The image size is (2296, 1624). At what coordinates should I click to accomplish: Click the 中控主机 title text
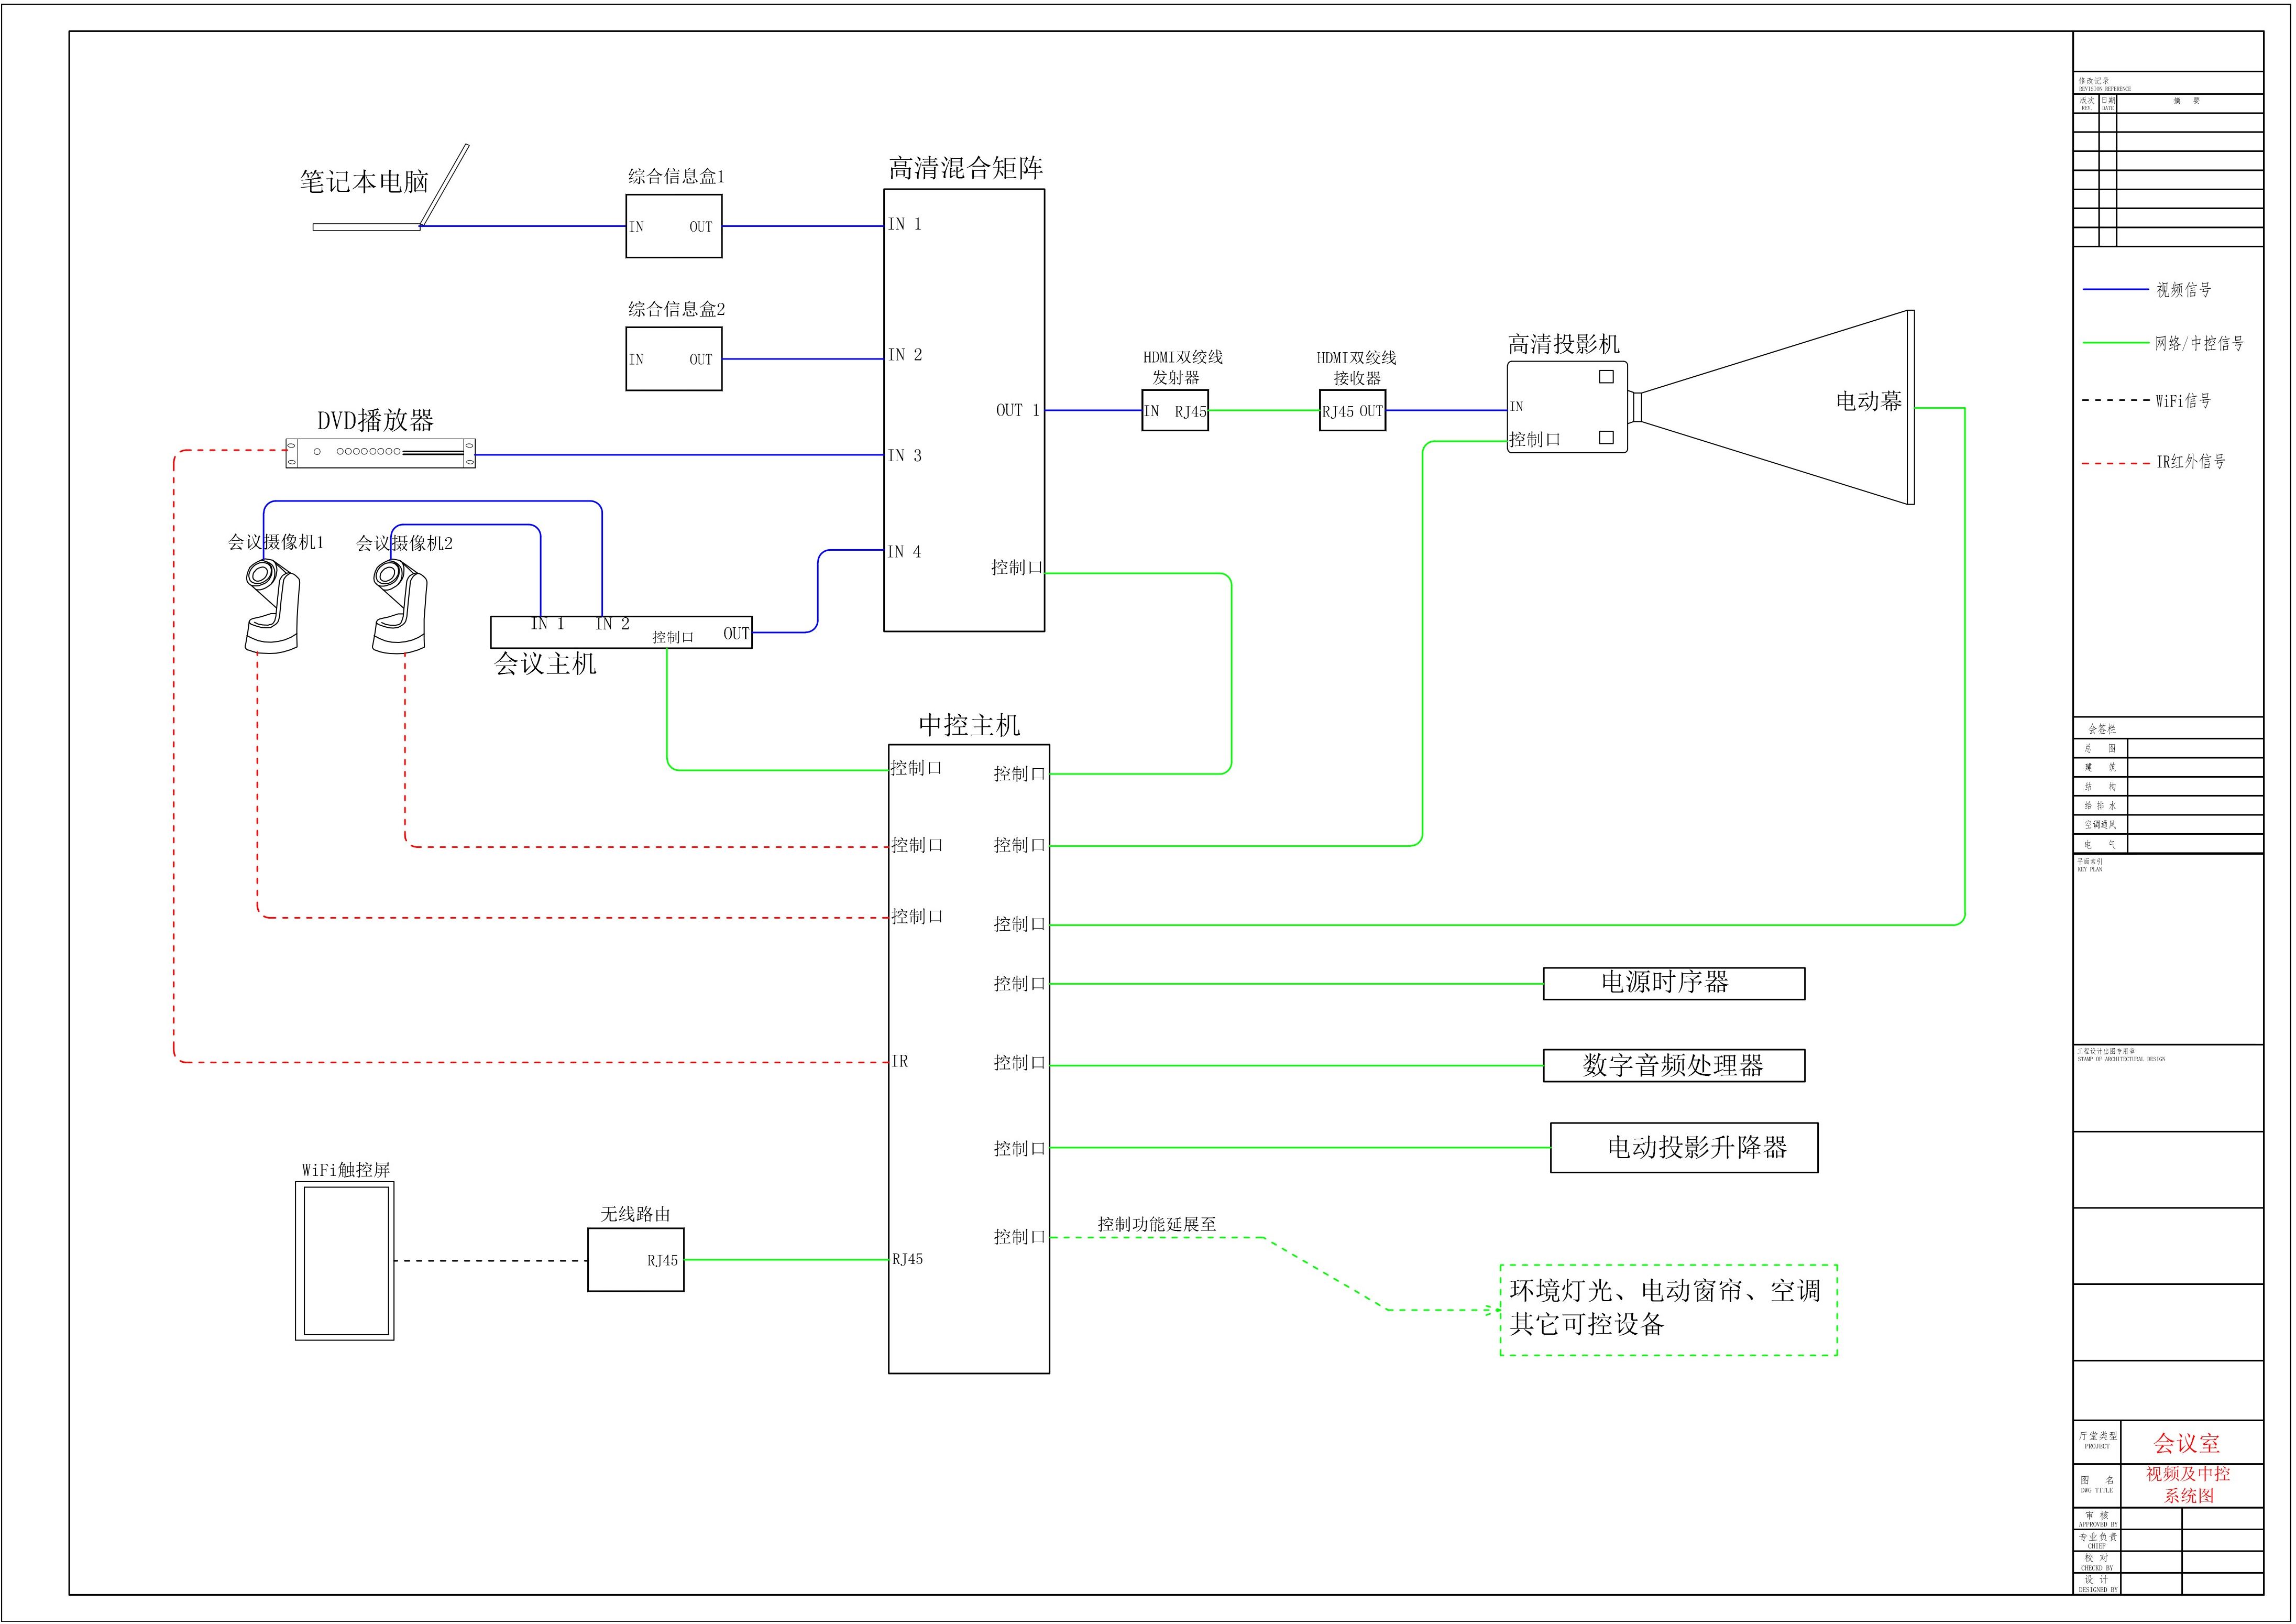click(969, 724)
